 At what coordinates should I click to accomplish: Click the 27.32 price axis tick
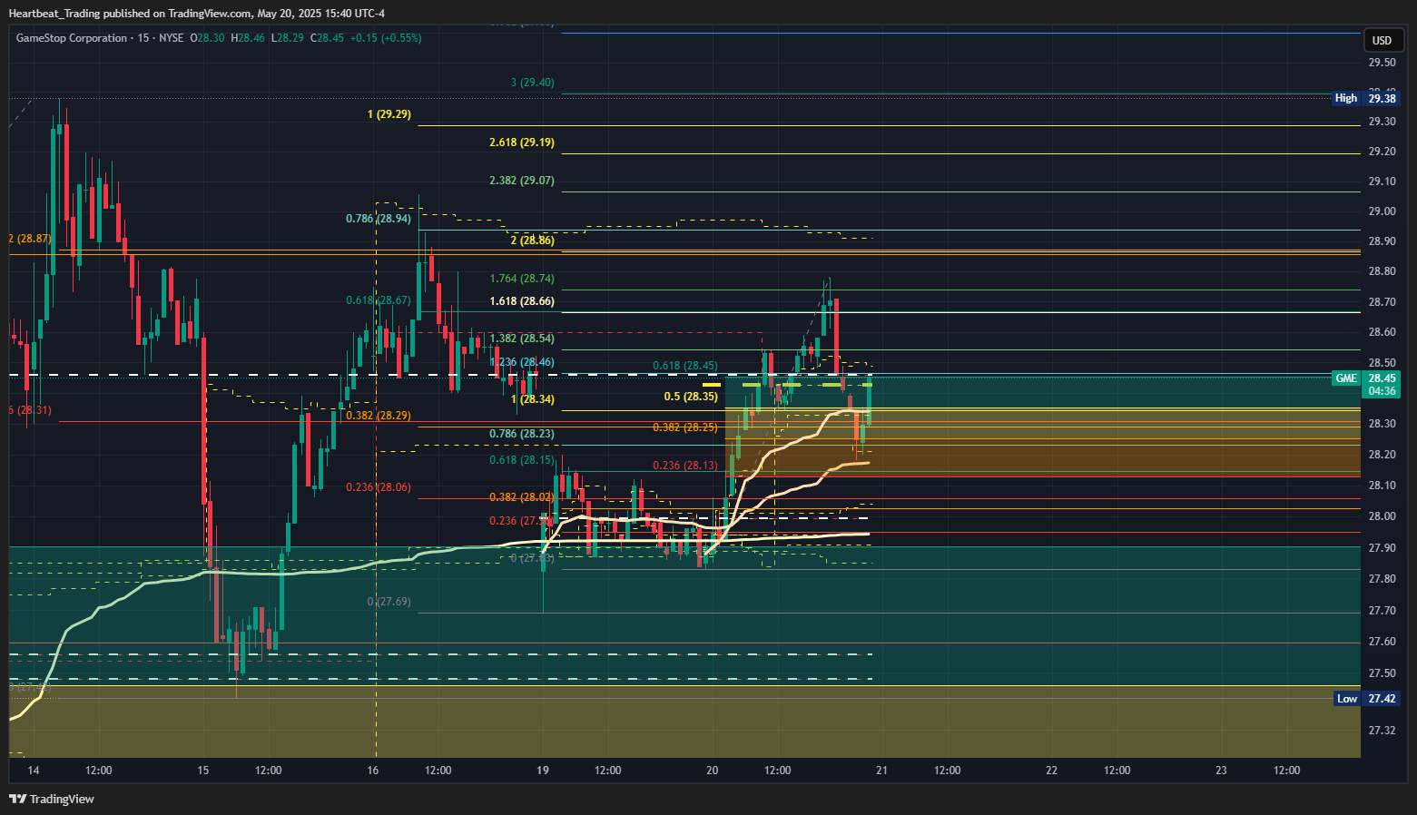pos(1382,731)
